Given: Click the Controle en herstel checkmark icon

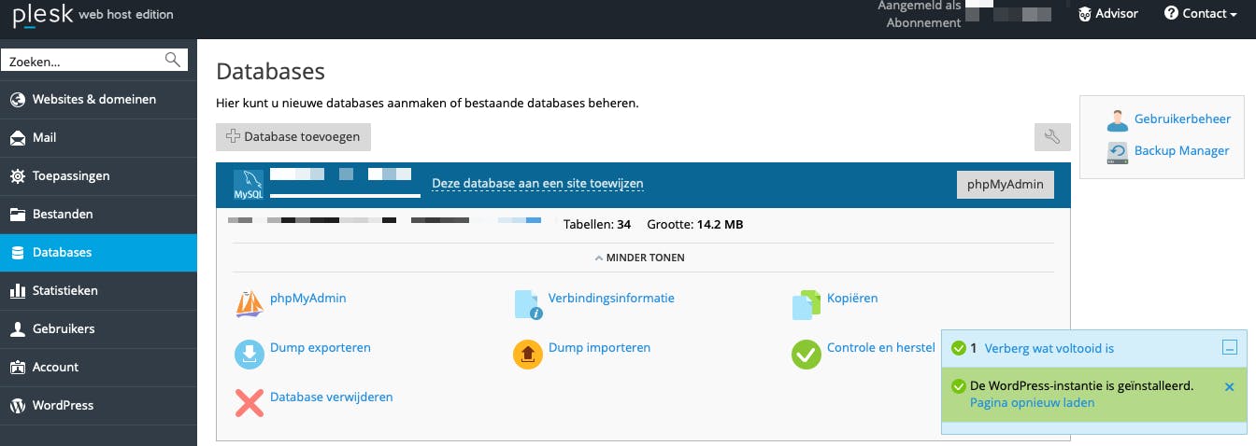Looking at the screenshot, I should [806, 354].
